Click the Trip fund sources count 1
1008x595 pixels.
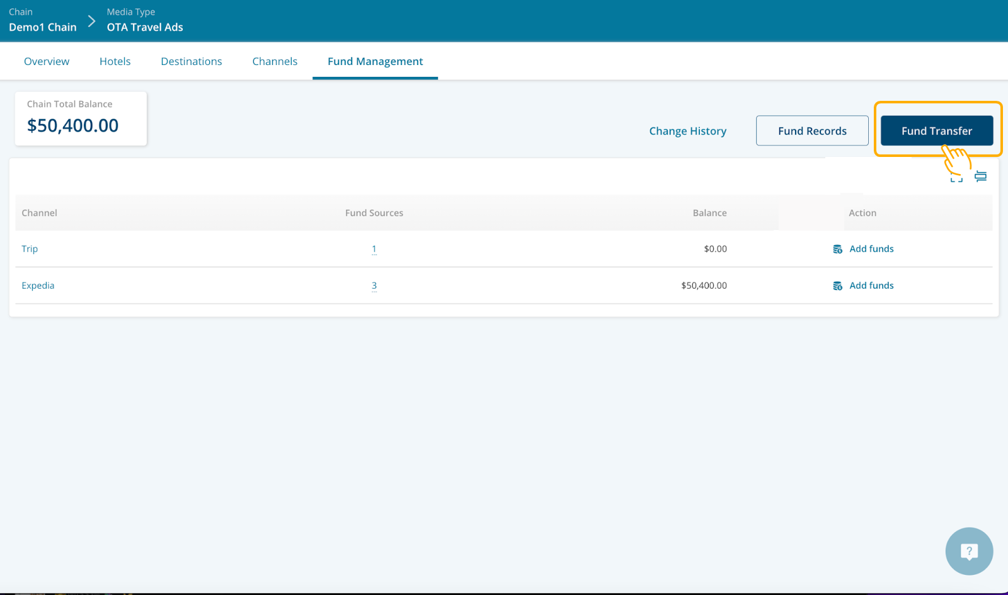click(x=374, y=249)
